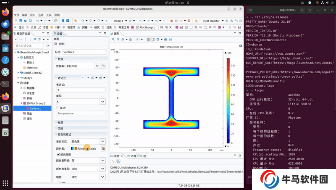Click the color table editor icon
The height and width of the screenshot is (190, 336).
(x=103, y=148)
